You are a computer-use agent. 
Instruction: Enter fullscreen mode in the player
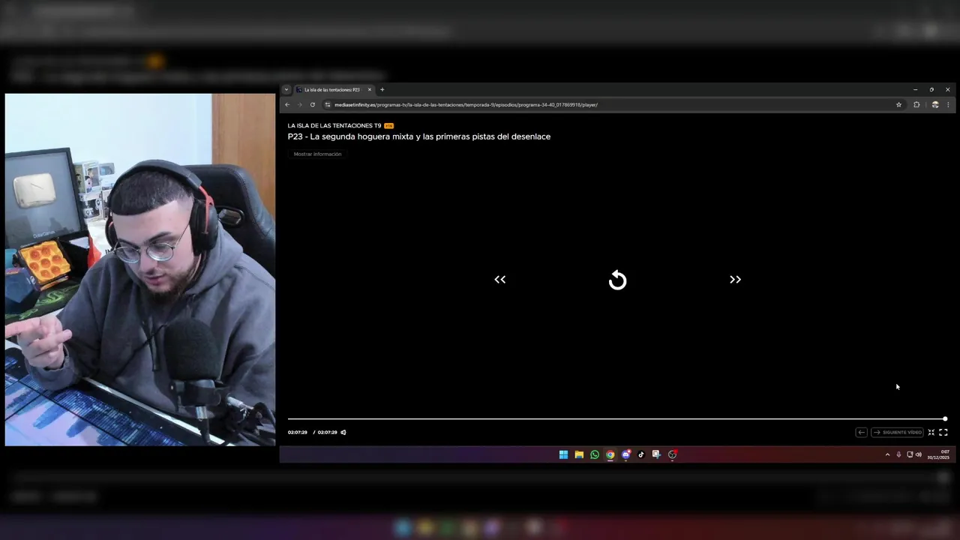click(943, 432)
